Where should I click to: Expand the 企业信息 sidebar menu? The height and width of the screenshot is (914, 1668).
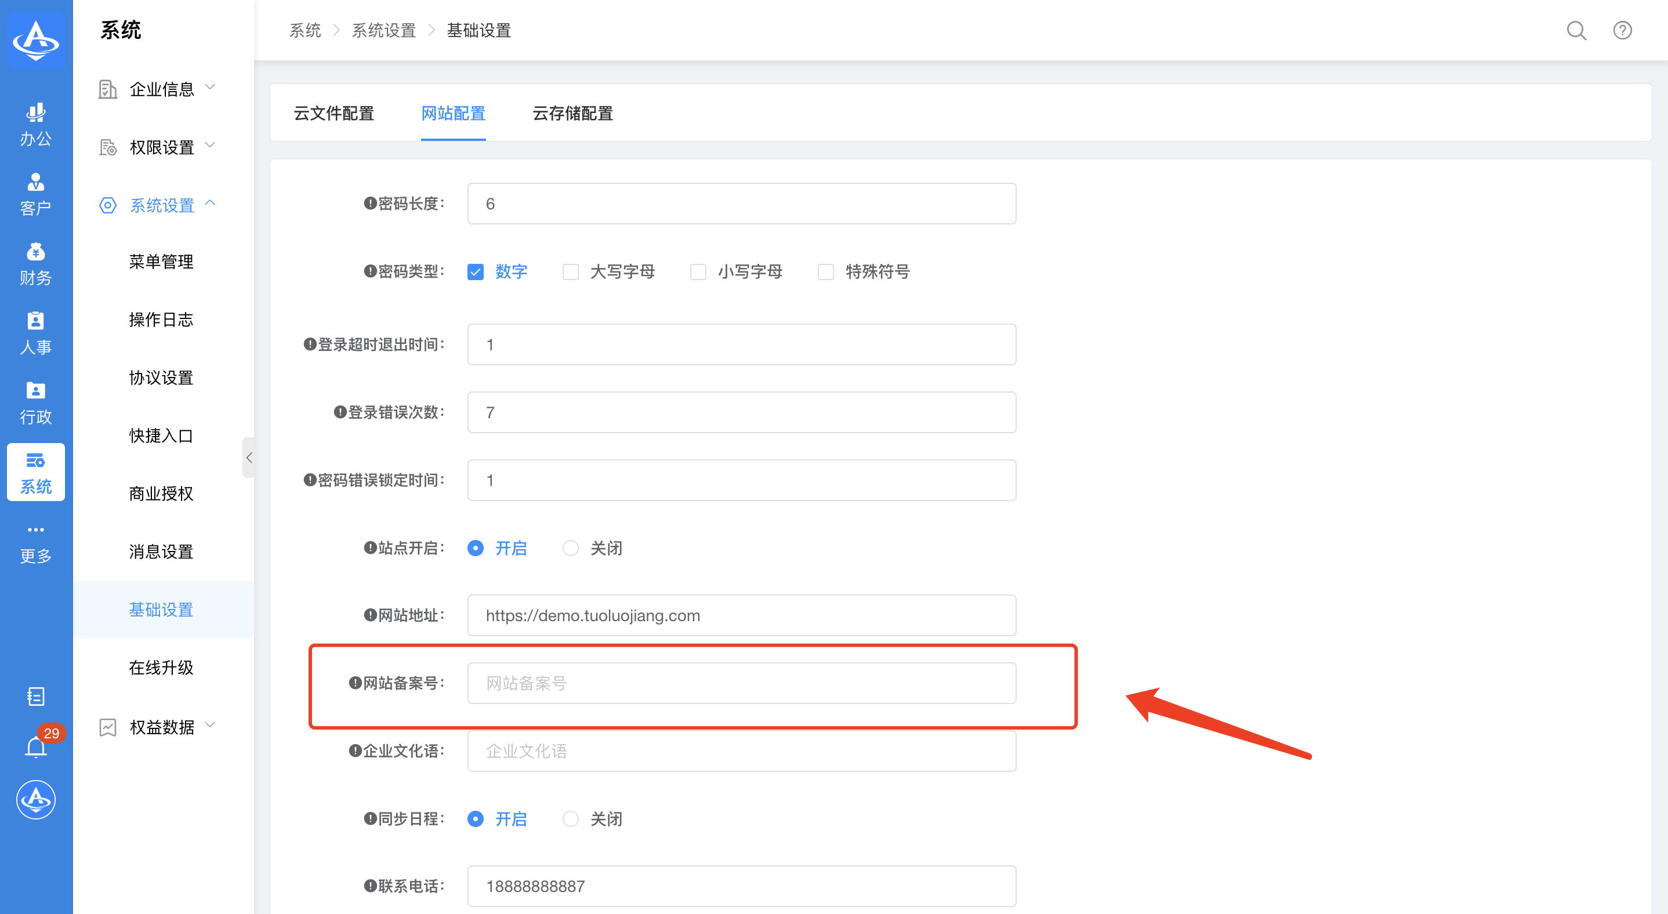point(162,89)
